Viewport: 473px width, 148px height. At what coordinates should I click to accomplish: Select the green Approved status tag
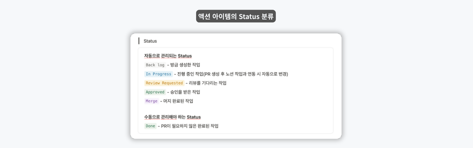point(155,92)
